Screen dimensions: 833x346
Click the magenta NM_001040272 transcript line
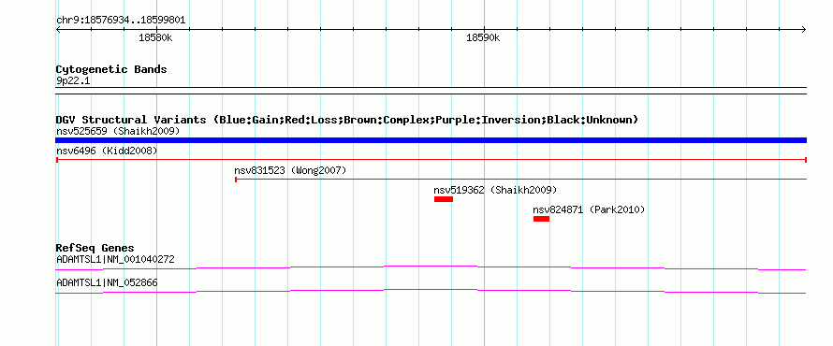click(431, 268)
